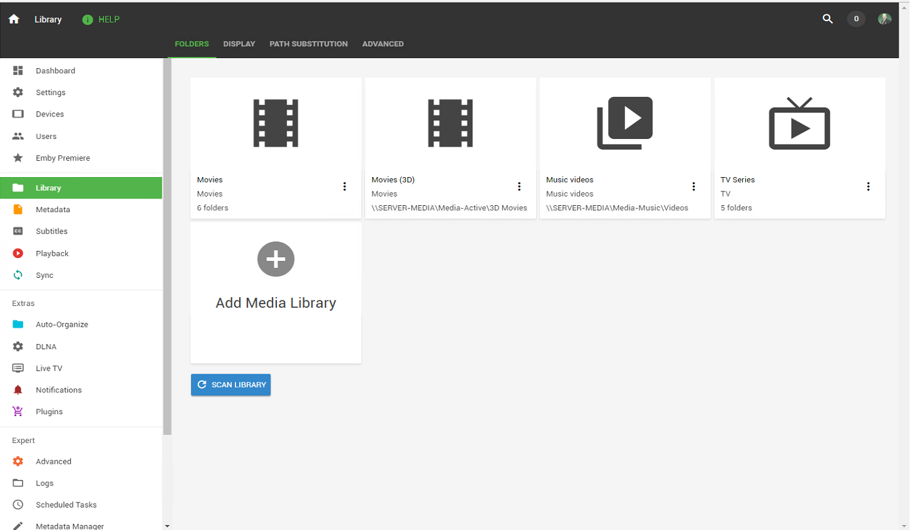The height and width of the screenshot is (530, 910).
Task: Open options menu for Movies library
Action: coord(344,186)
